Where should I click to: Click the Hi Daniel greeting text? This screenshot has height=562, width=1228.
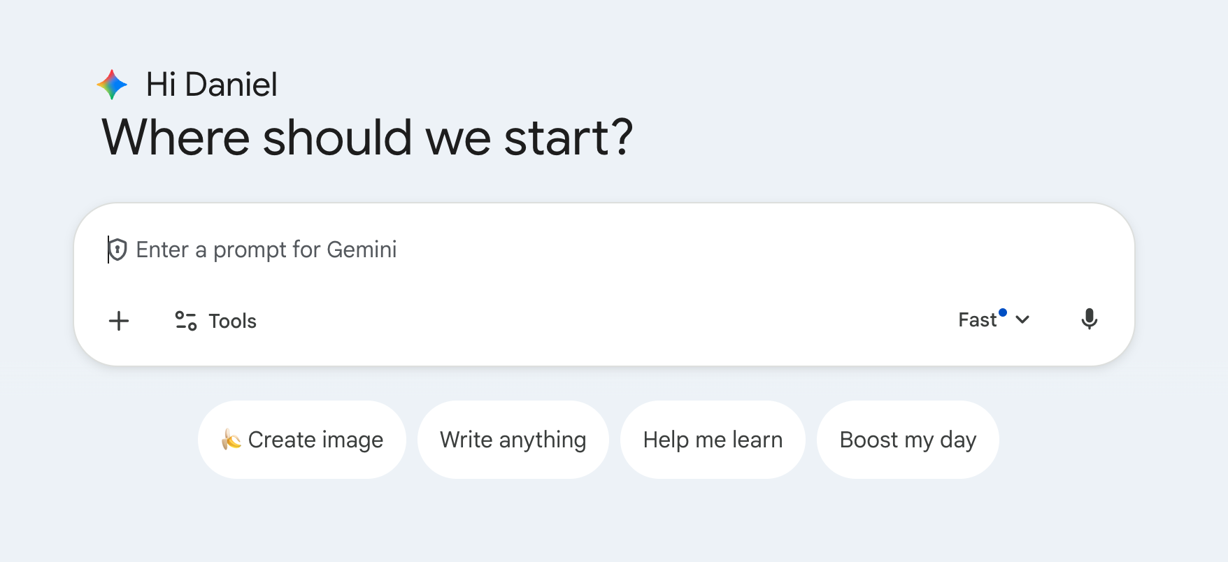211,85
